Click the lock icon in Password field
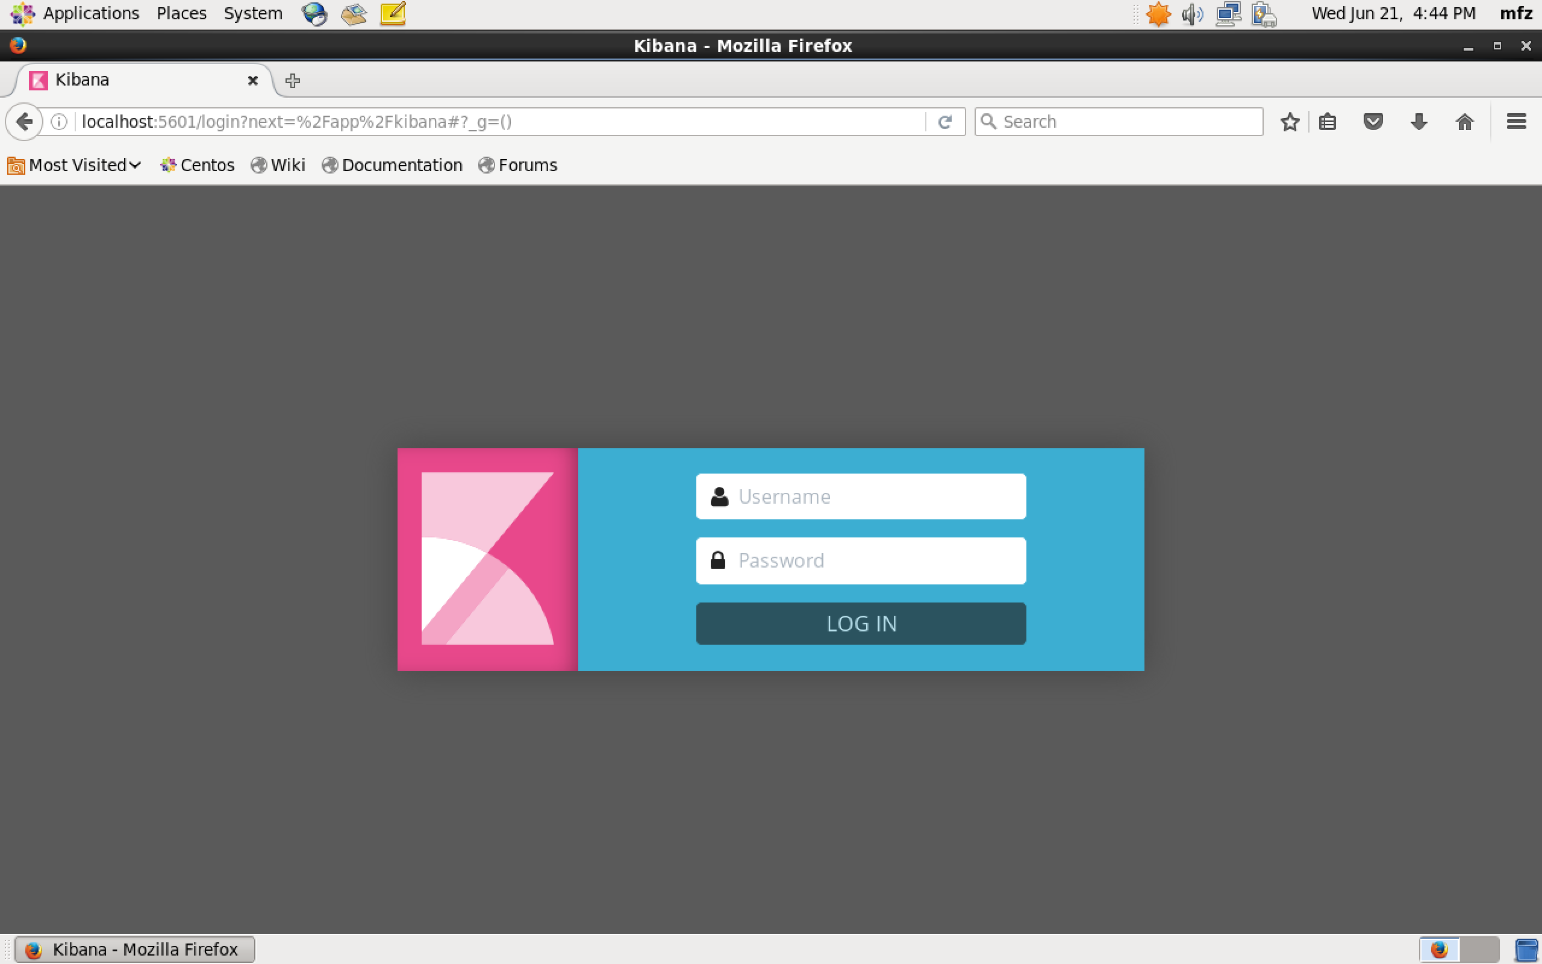This screenshot has width=1542, height=964. [717, 560]
